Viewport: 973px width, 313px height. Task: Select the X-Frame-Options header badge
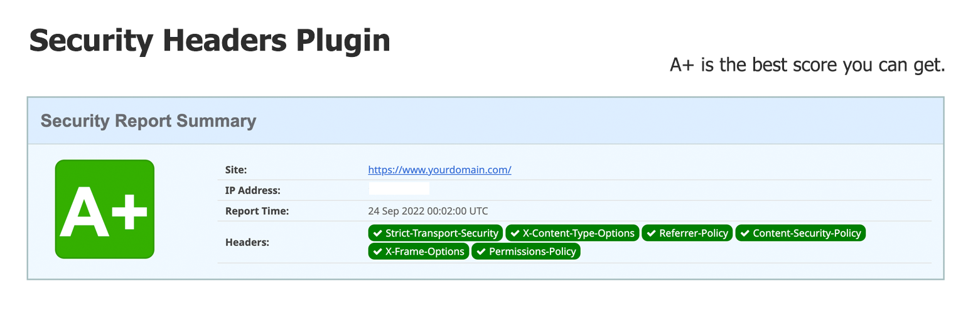[x=418, y=252]
